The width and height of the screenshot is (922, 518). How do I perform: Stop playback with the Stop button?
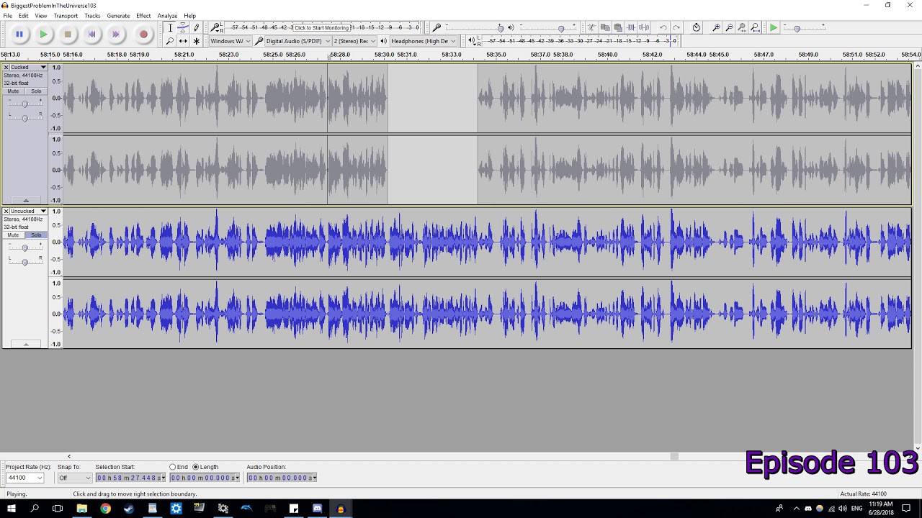[68, 34]
